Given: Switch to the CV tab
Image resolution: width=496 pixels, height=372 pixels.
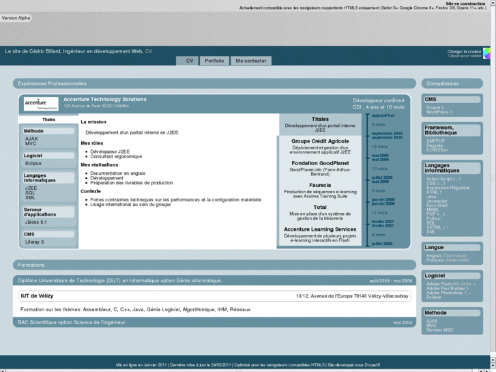Looking at the screenshot, I should pos(188,61).
